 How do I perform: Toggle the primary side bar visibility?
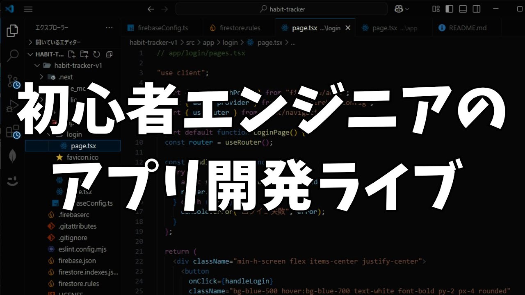coord(449,9)
